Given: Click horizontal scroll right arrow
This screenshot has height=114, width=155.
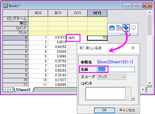Looking at the screenshot, I should pos(143,90).
